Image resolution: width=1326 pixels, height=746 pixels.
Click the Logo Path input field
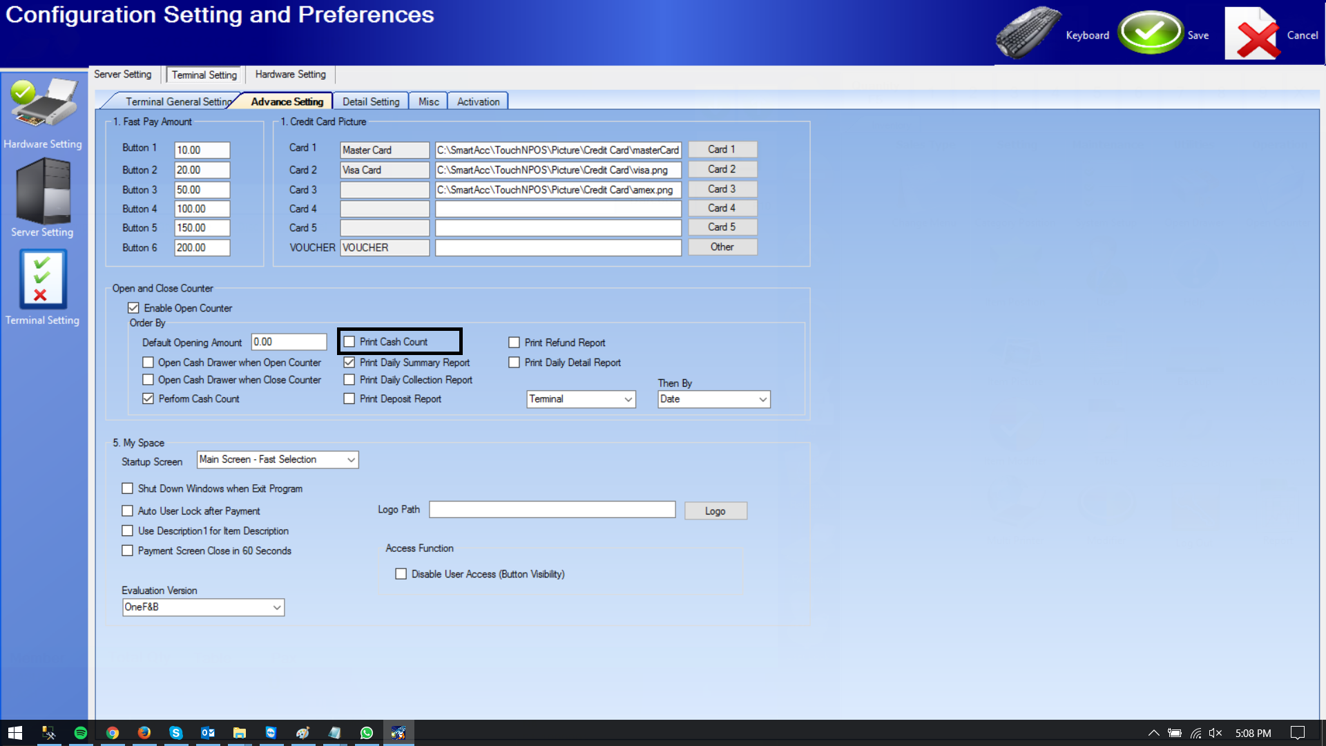click(552, 510)
